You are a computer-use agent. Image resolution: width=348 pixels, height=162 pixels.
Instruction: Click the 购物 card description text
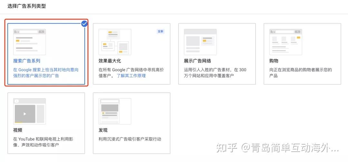(x=300, y=73)
